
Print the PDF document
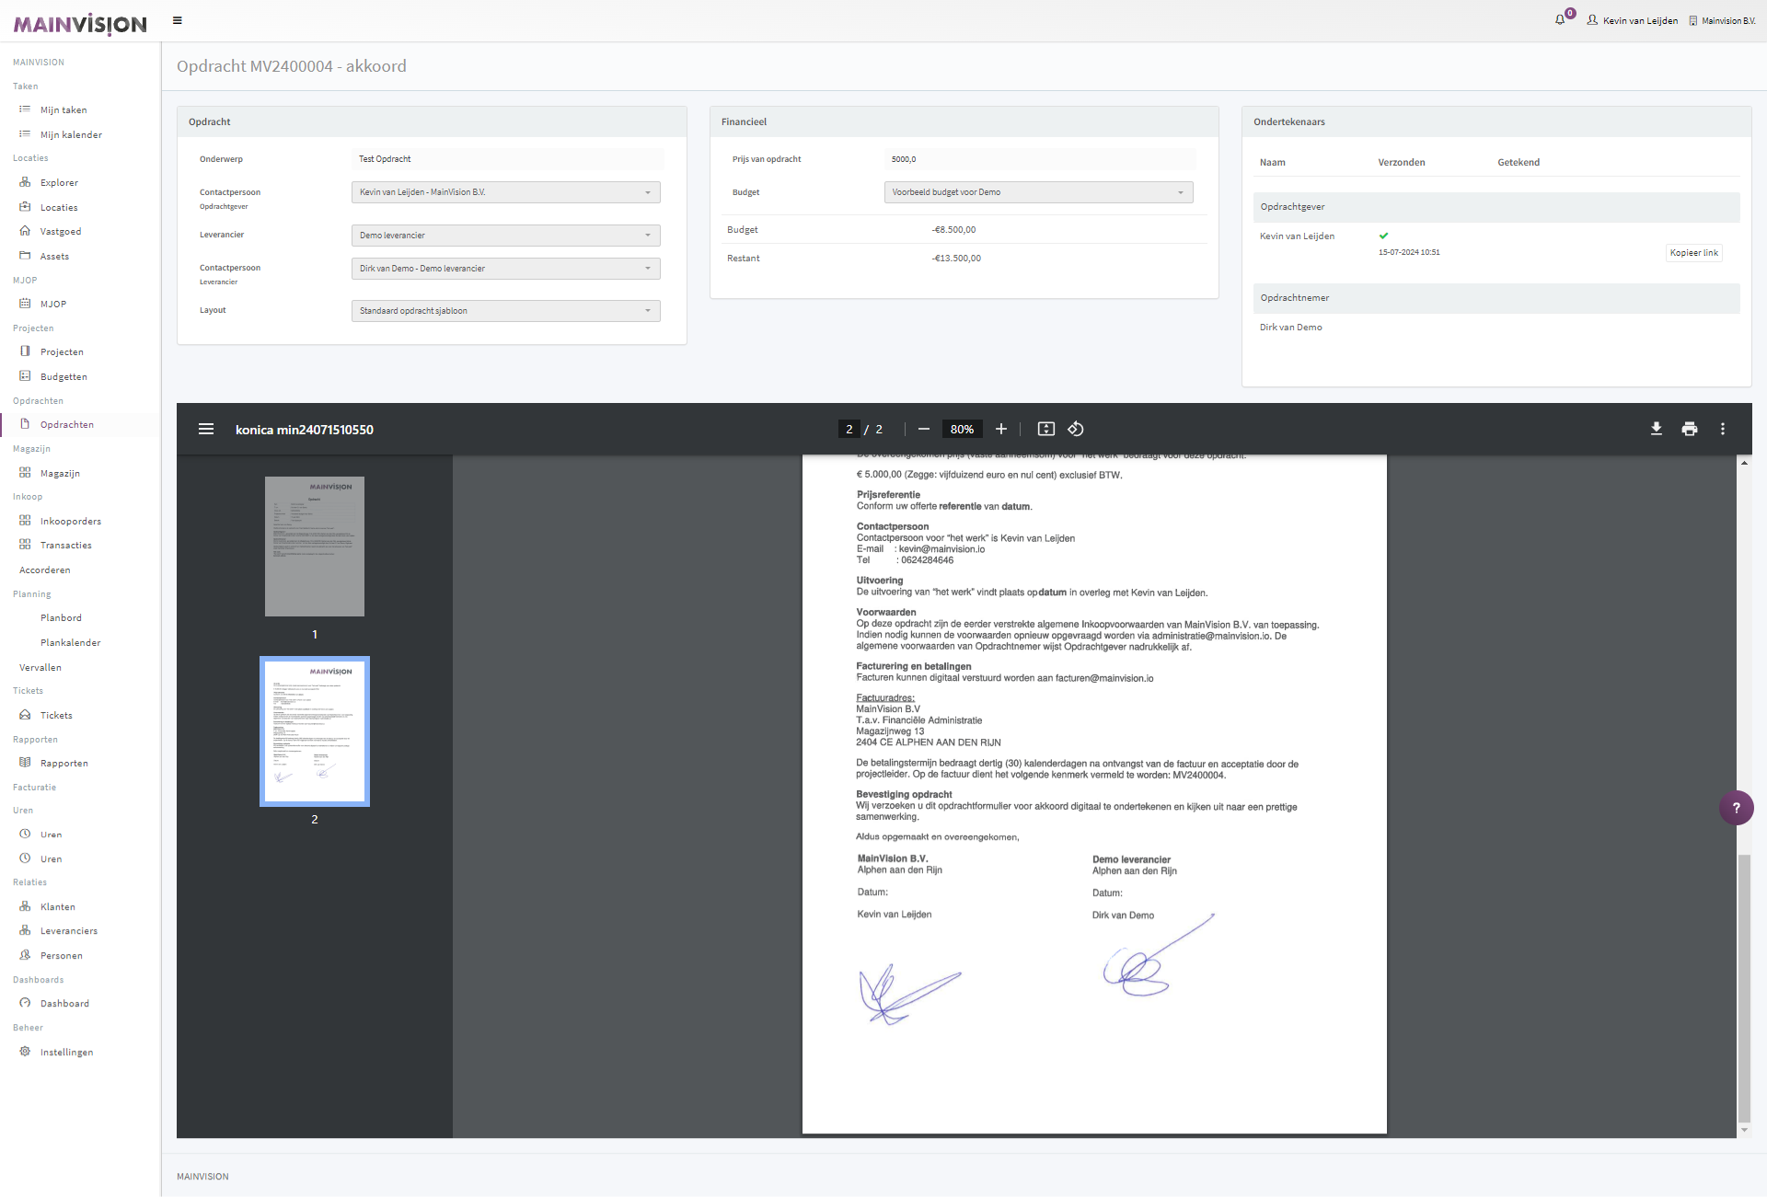[x=1689, y=429]
